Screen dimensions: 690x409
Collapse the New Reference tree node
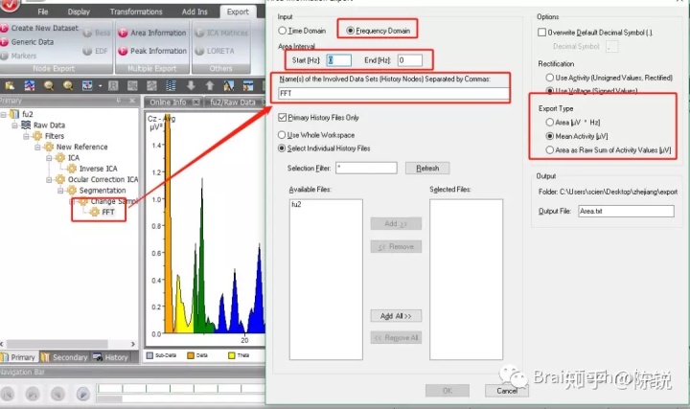point(37,147)
